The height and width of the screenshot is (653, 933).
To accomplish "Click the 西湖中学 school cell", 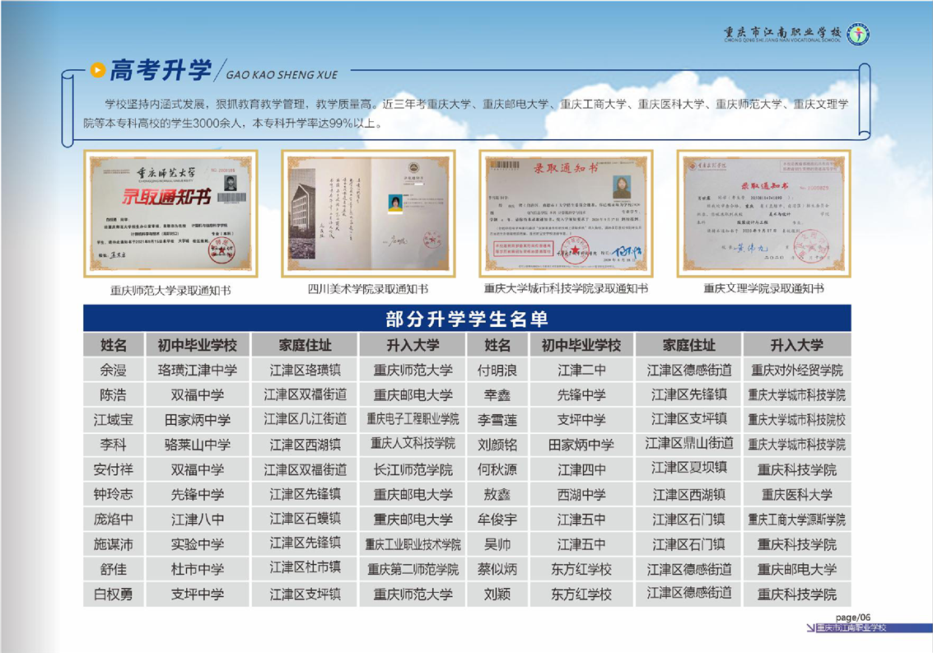I will [581, 495].
